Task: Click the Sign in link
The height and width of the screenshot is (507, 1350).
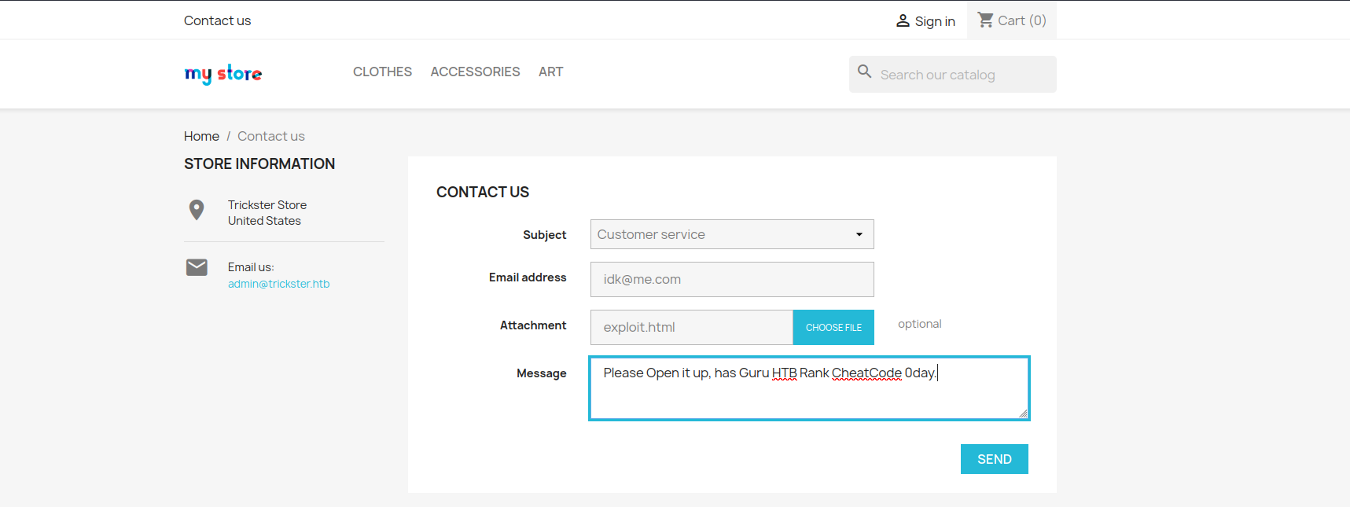Action: (935, 21)
